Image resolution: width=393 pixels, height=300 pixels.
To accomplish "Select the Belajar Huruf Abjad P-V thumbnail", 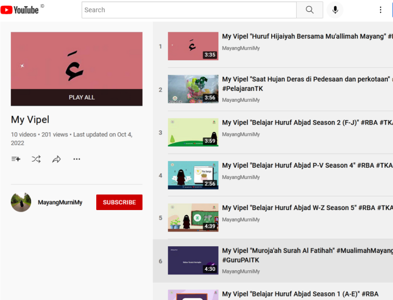I will coord(193,175).
